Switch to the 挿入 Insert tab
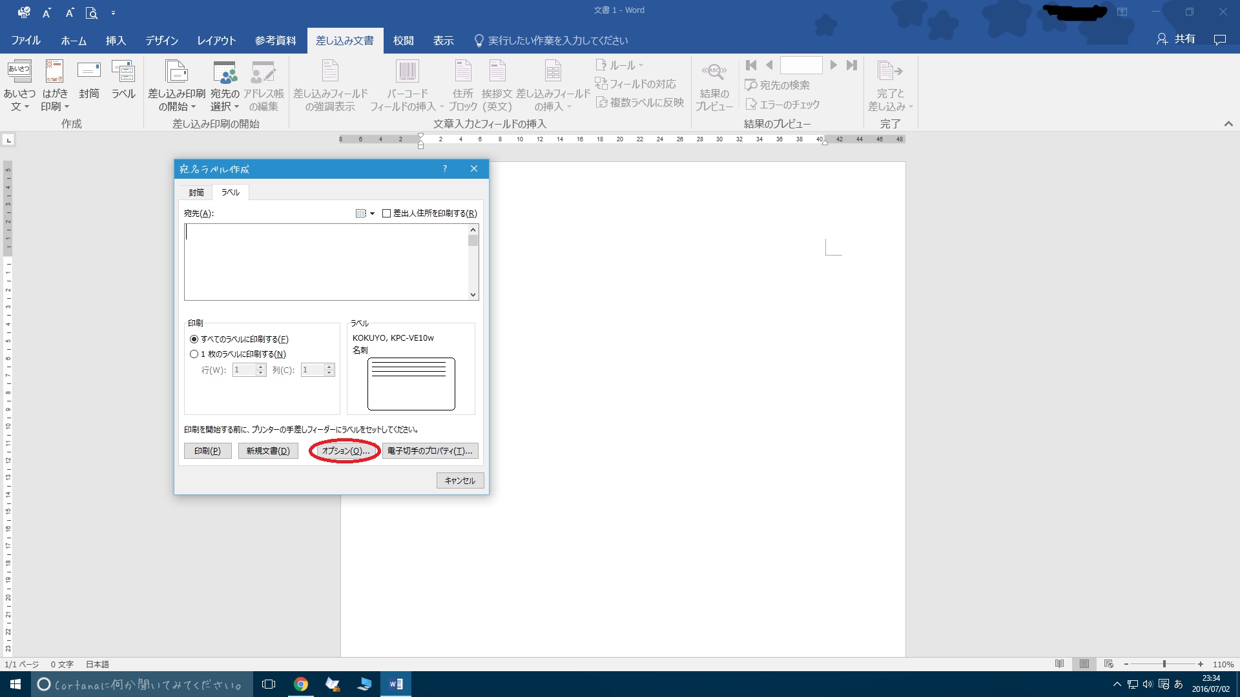Image resolution: width=1240 pixels, height=697 pixels. point(116,41)
